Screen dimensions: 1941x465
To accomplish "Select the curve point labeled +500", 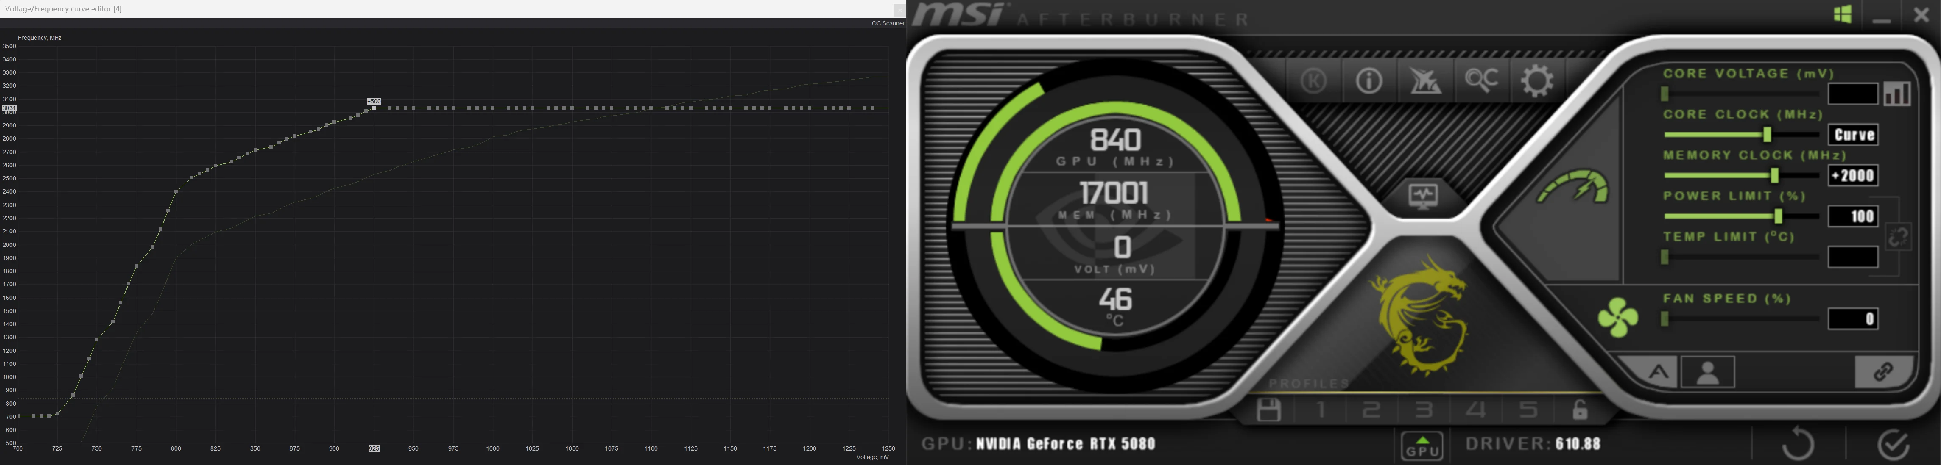I will coord(374,108).
